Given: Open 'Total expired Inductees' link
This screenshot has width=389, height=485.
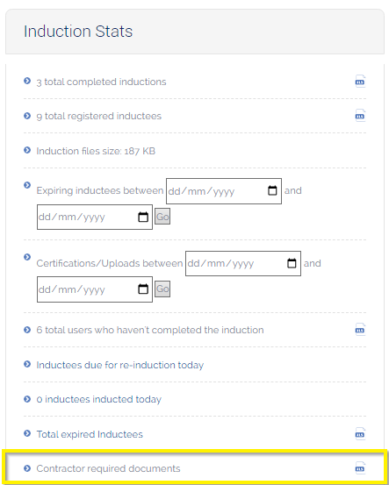Looking at the screenshot, I should [x=90, y=434].
